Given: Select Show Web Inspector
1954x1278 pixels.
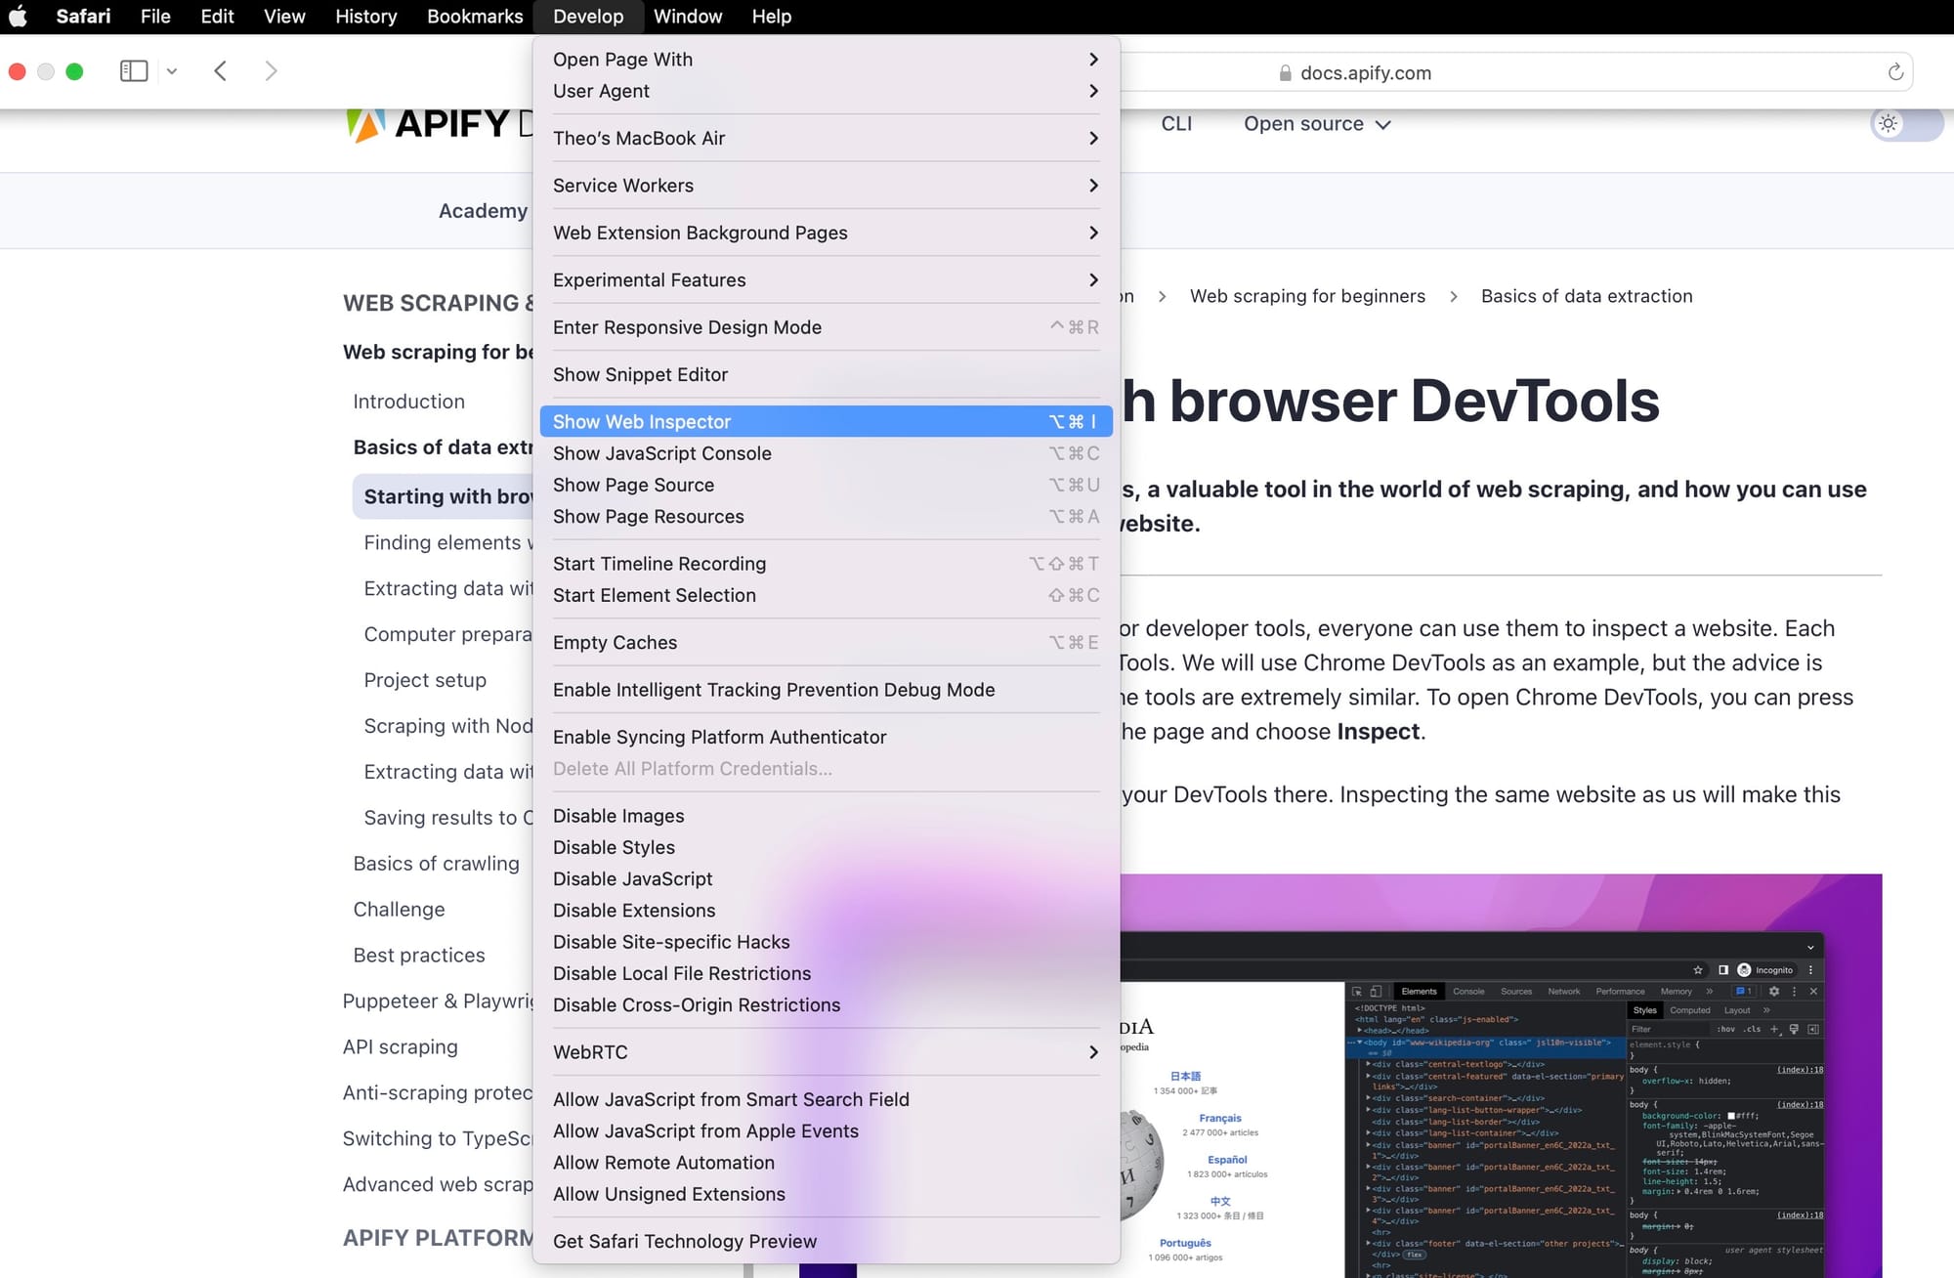Looking at the screenshot, I should (x=642, y=421).
